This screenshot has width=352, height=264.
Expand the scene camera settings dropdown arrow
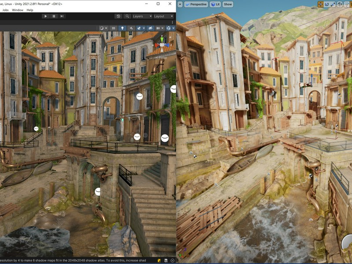tap(162, 28)
